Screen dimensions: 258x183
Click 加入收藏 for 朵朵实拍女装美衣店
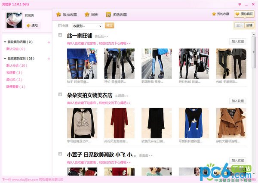pos(238,101)
